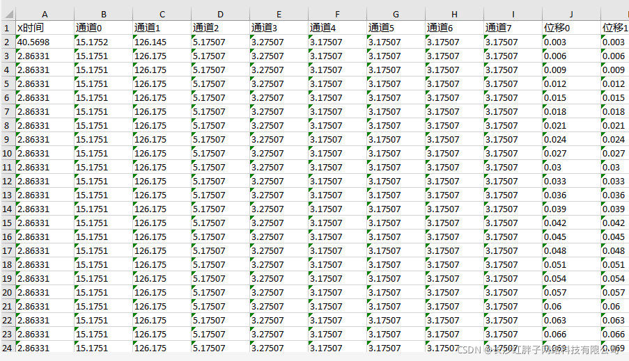Select the 0.018 cell in column J
Viewport: 629px width, 361px height.
(x=572, y=111)
